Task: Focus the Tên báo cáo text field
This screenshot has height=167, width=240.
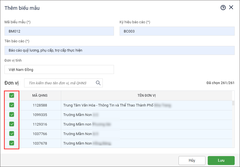Action: pyautogui.click(x=119, y=50)
